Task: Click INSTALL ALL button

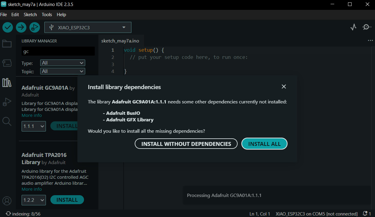Action: pos(264,144)
